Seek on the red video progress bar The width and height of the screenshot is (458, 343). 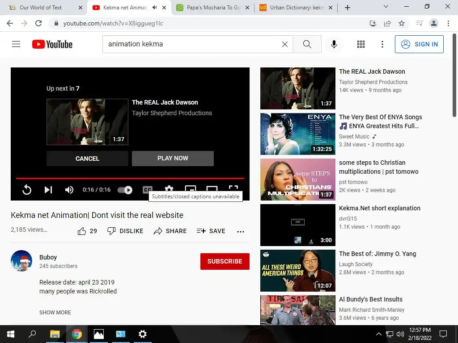pyautogui.click(x=130, y=178)
